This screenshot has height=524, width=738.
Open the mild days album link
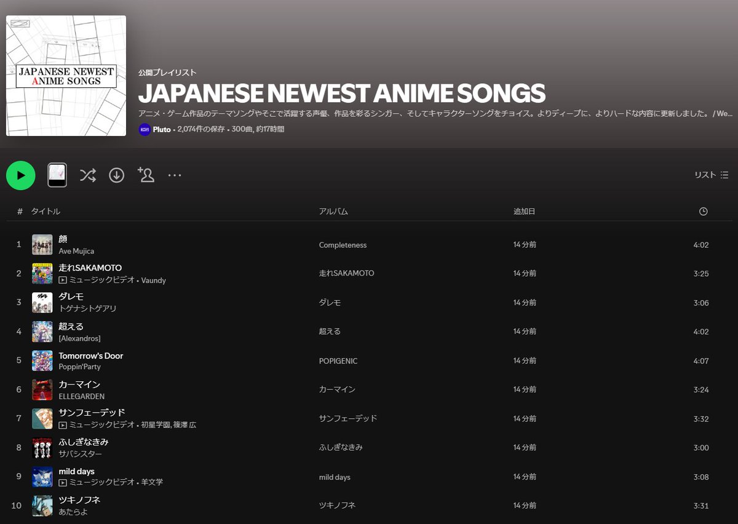pos(335,477)
